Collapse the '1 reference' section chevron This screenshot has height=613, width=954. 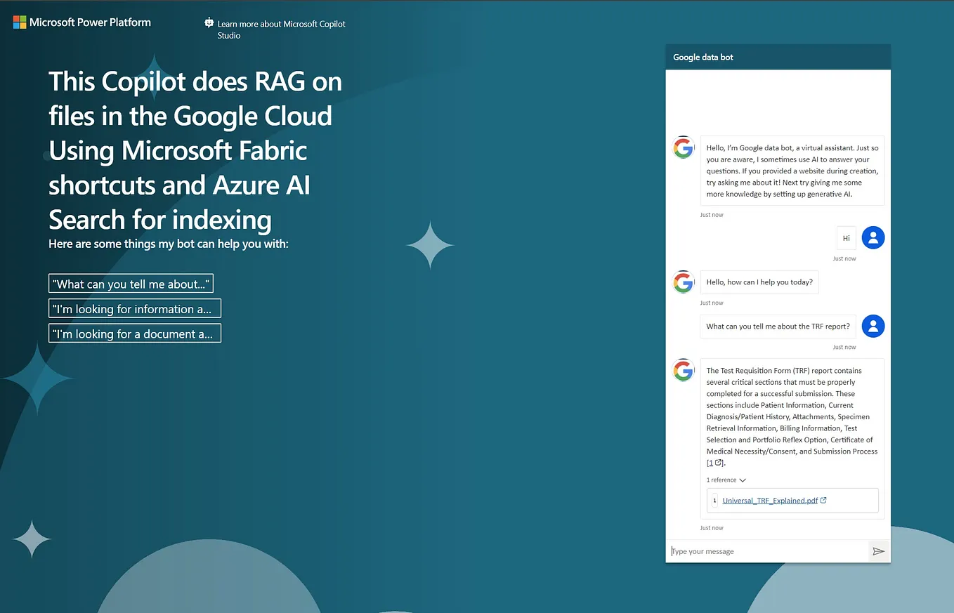coord(743,480)
